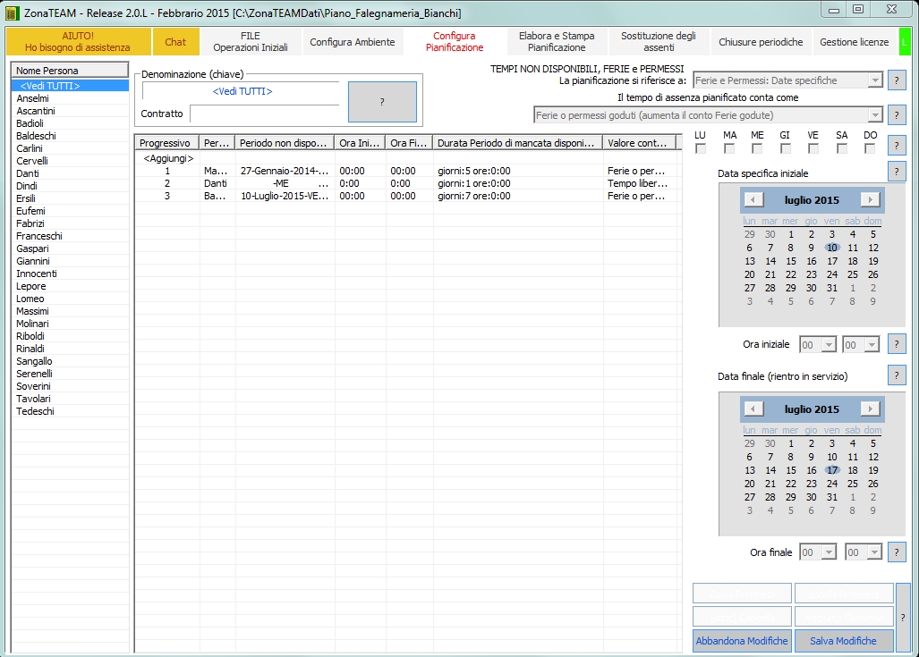The height and width of the screenshot is (657, 919).
Task: Open 'FILE Operazioni Iniziali' tab
Action: pyautogui.click(x=251, y=42)
